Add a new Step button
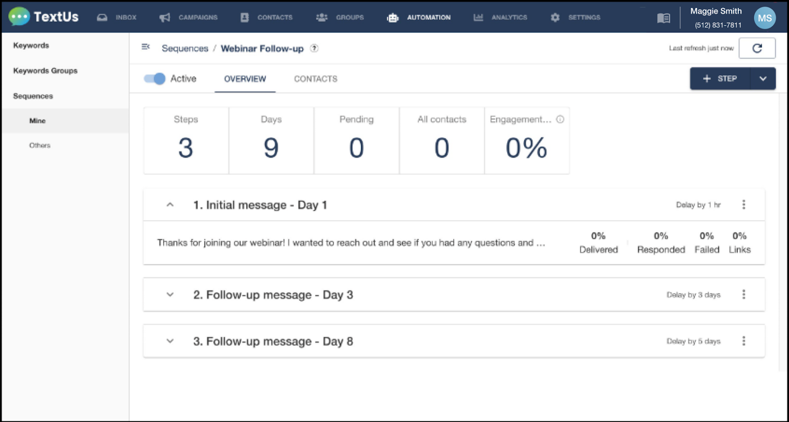The image size is (789, 422). click(720, 79)
